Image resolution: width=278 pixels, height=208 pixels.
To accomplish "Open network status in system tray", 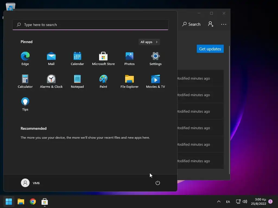I will 238,201.
